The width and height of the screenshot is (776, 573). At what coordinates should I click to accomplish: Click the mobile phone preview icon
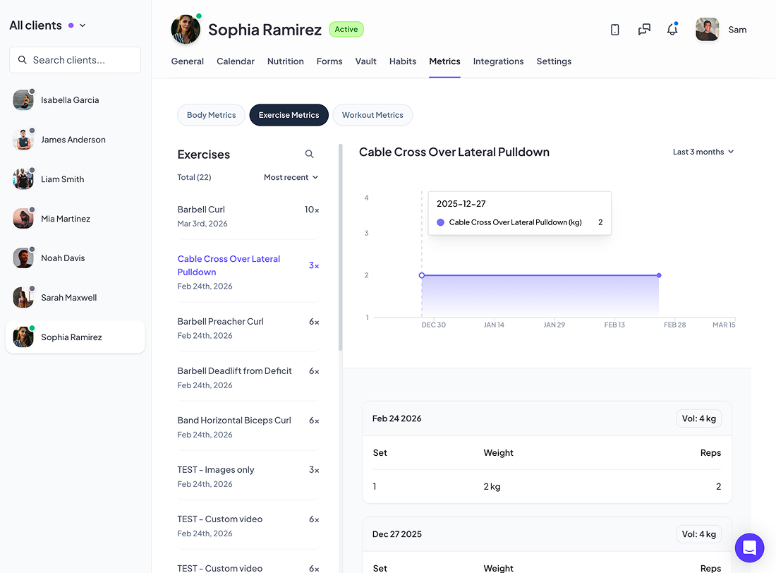614,30
